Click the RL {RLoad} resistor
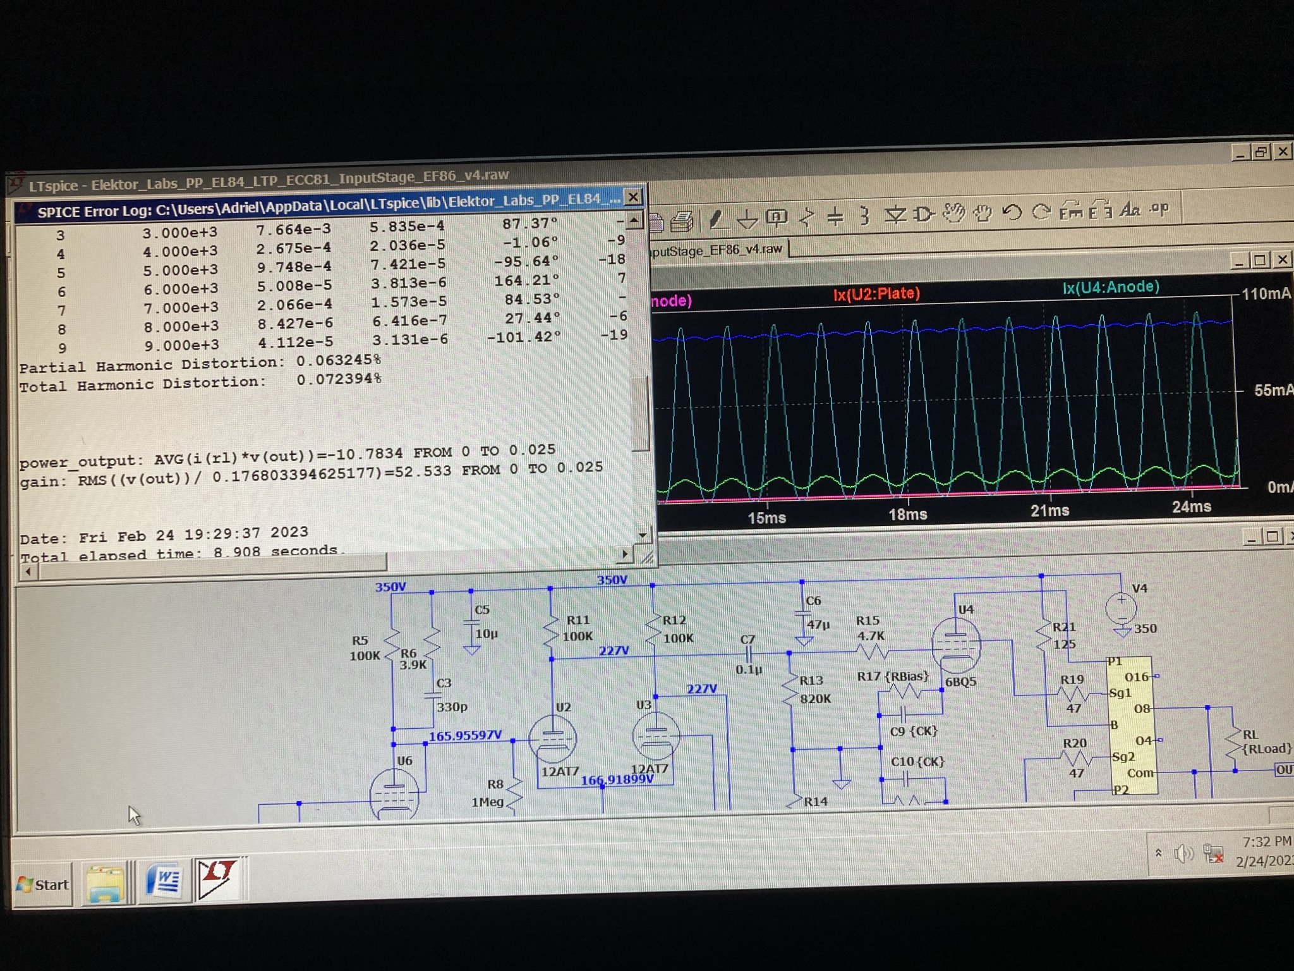The width and height of the screenshot is (1294, 971). coord(1234,742)
